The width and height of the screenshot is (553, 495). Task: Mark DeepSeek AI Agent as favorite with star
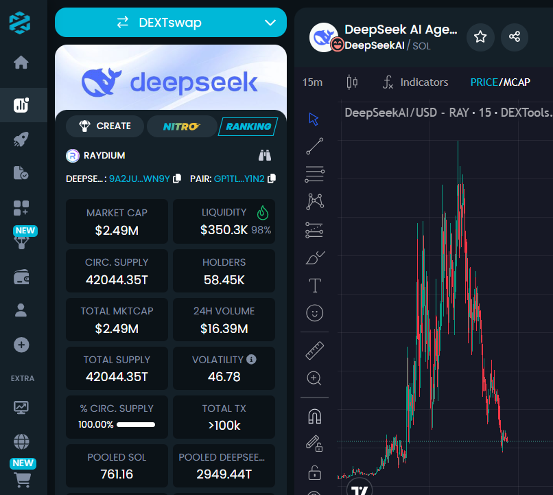480,38
